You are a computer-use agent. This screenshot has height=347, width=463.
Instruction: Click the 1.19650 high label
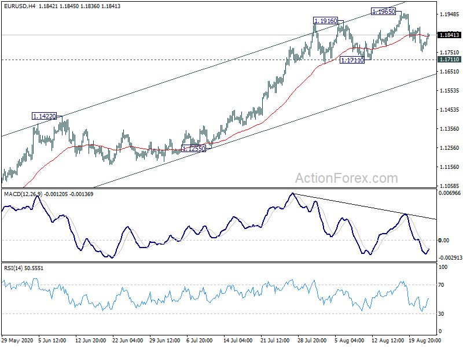click(x=383, y=12)
